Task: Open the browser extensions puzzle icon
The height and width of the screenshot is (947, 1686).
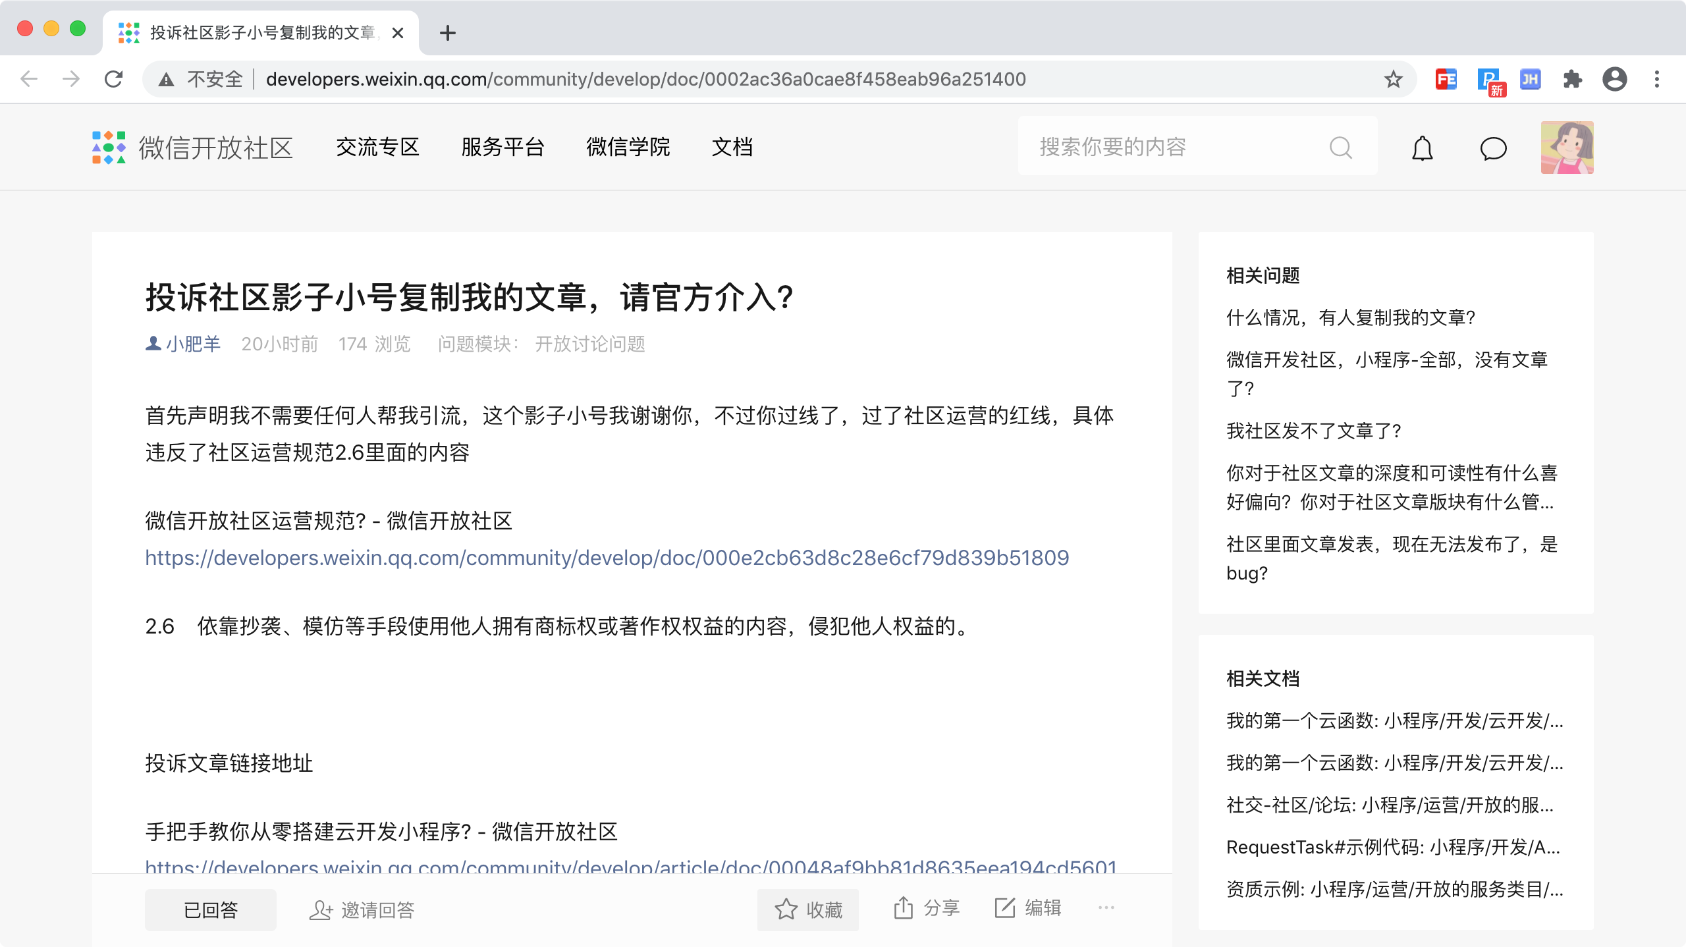Action: coord(1572,80)
